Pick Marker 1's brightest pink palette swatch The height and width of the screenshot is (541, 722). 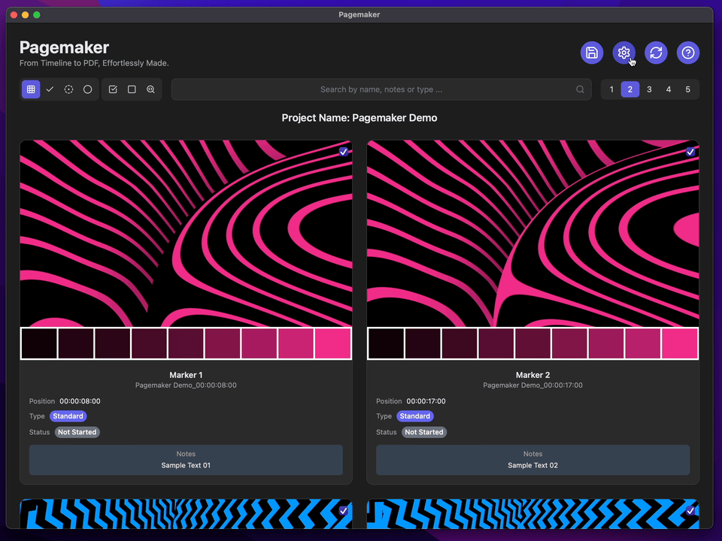[x=333, y=343]
